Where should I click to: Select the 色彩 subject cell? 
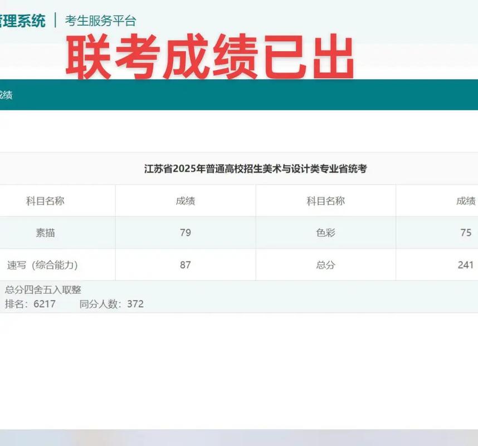326,233
